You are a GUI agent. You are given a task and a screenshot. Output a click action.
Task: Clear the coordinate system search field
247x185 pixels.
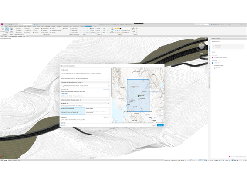click(108, 86)
